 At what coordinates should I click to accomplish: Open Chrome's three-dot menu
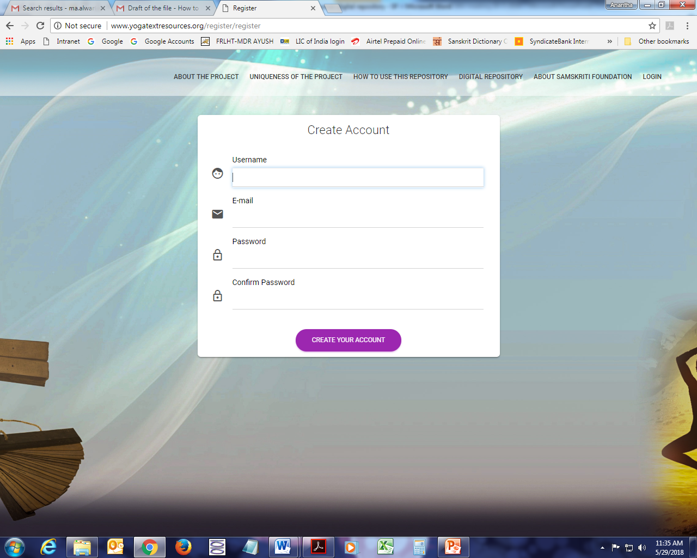[687, 26]
